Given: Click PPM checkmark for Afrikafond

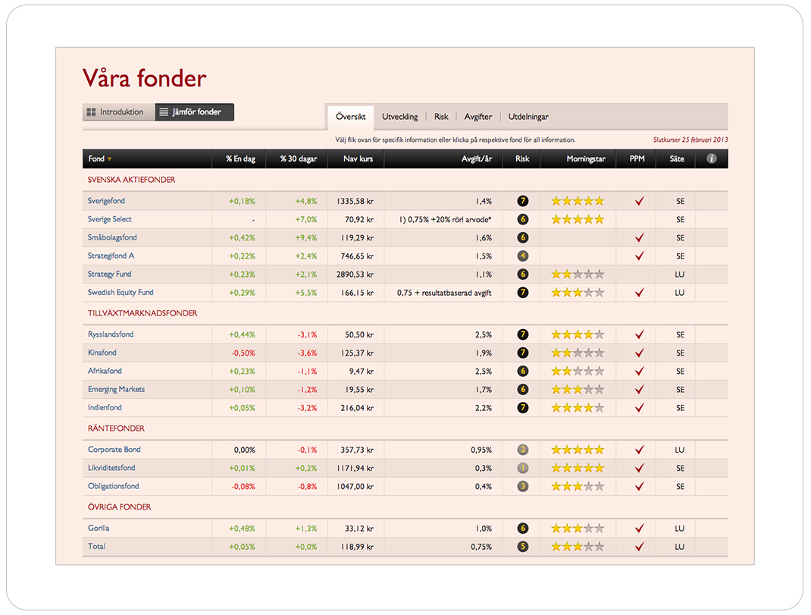Looking at the screenshot, I should point(640,371).
